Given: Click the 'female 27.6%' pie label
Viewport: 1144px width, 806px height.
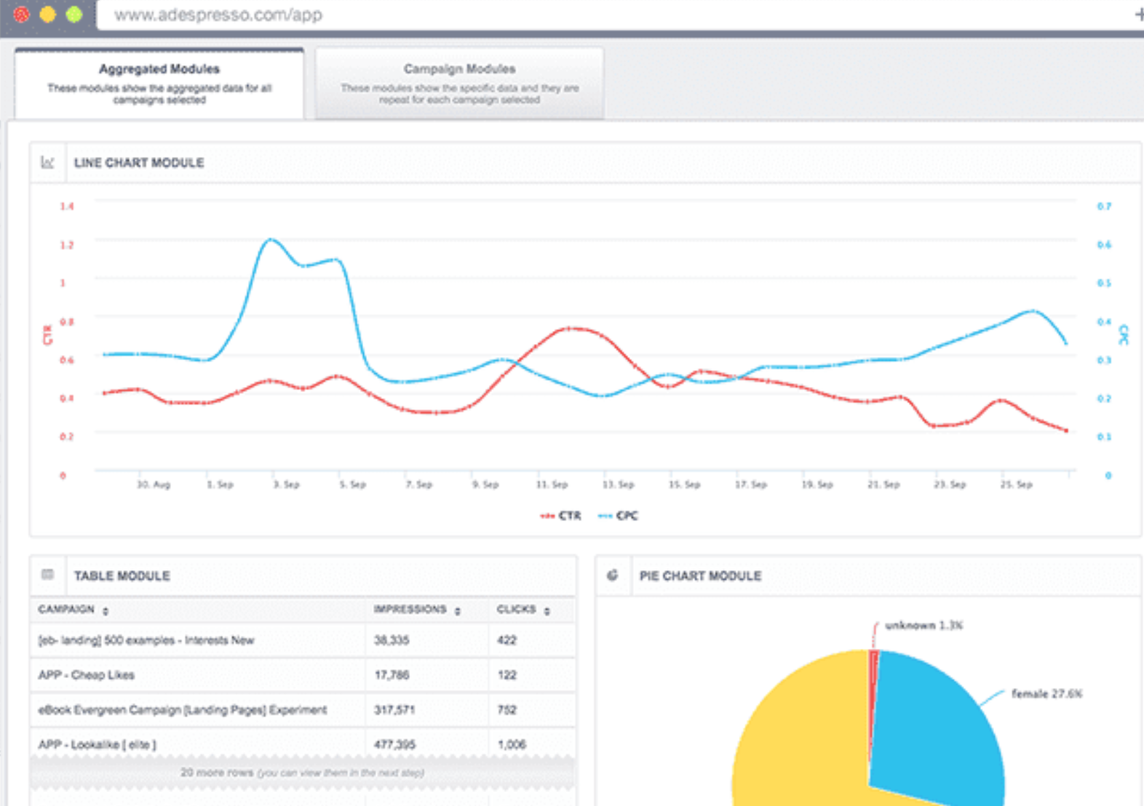Looking at the screenshot, I should click(1046, 694).
